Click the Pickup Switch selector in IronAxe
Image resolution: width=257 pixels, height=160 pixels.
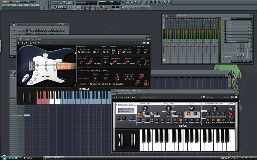click(x=129, y=78)
